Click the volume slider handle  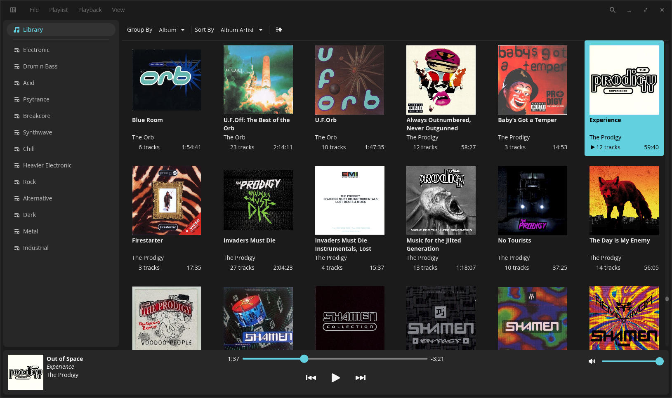[659, 361]
